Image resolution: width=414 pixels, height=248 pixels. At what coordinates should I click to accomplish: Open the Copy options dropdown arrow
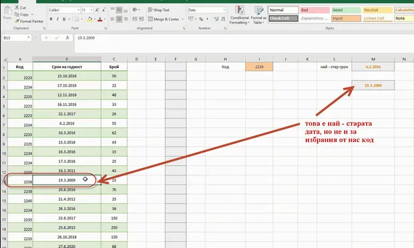[32, 15]
